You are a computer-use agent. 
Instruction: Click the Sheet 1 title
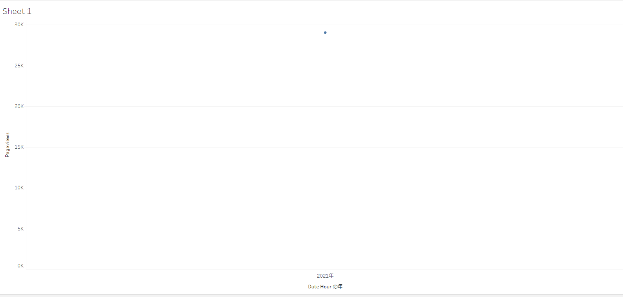(17, 12)
